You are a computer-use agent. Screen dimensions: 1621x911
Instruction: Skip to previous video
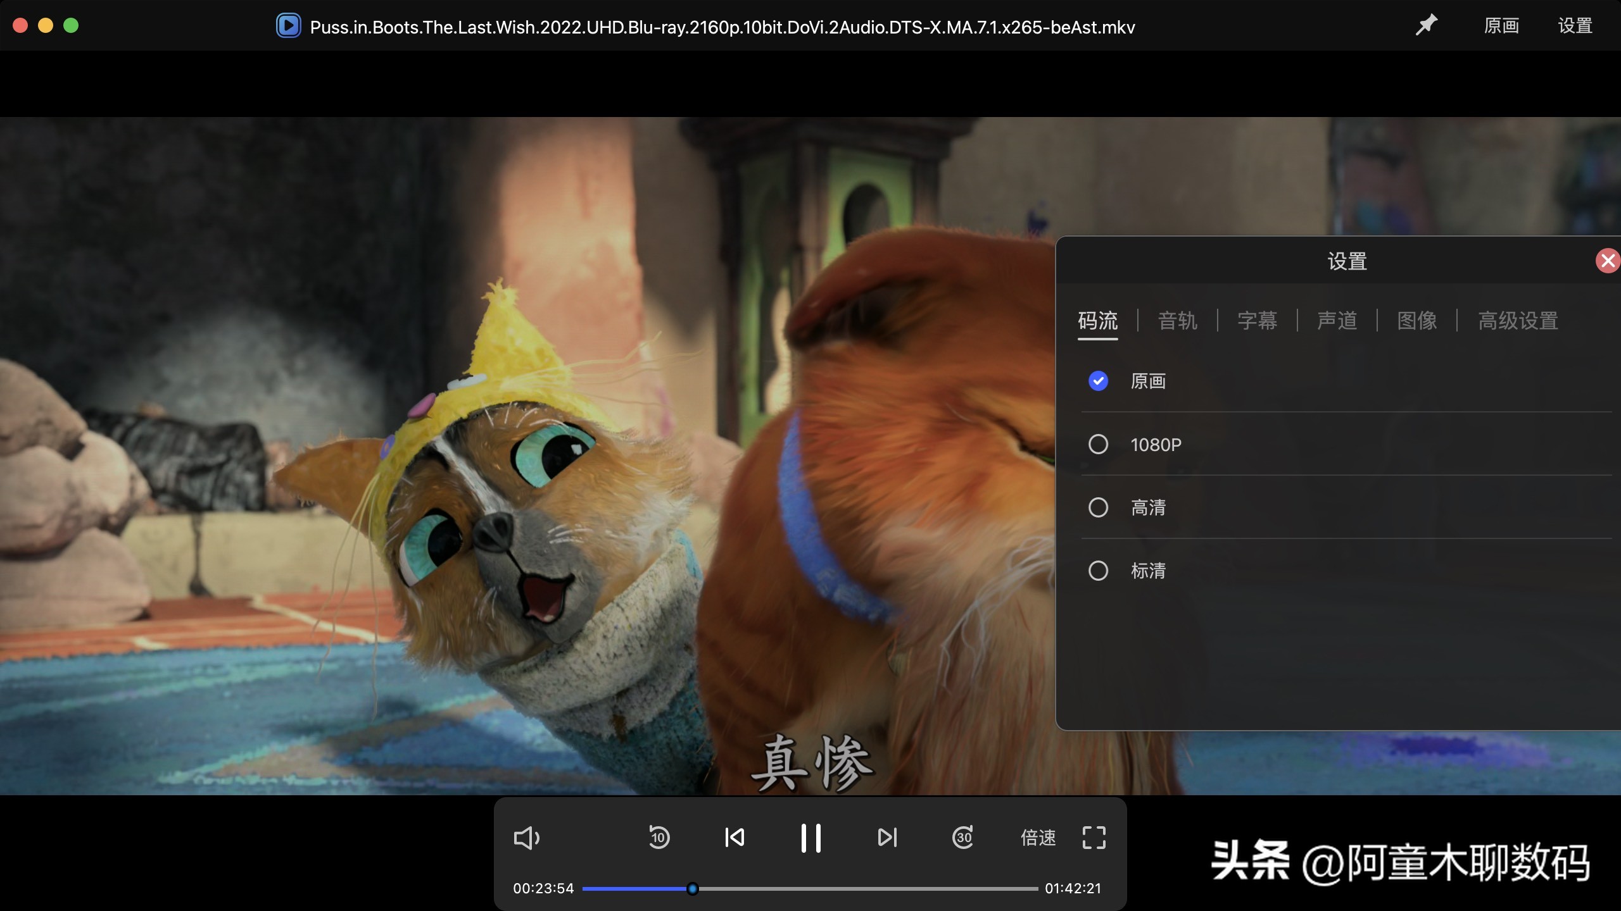(735, 838)
